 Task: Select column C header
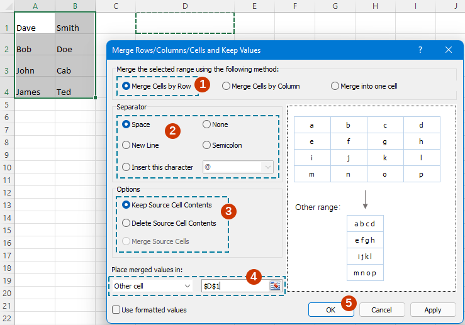coord(116,6)
